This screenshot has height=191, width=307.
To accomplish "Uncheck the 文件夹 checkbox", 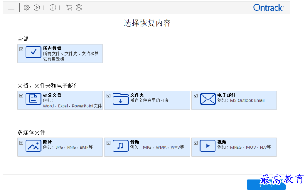I will coord(108,96).
